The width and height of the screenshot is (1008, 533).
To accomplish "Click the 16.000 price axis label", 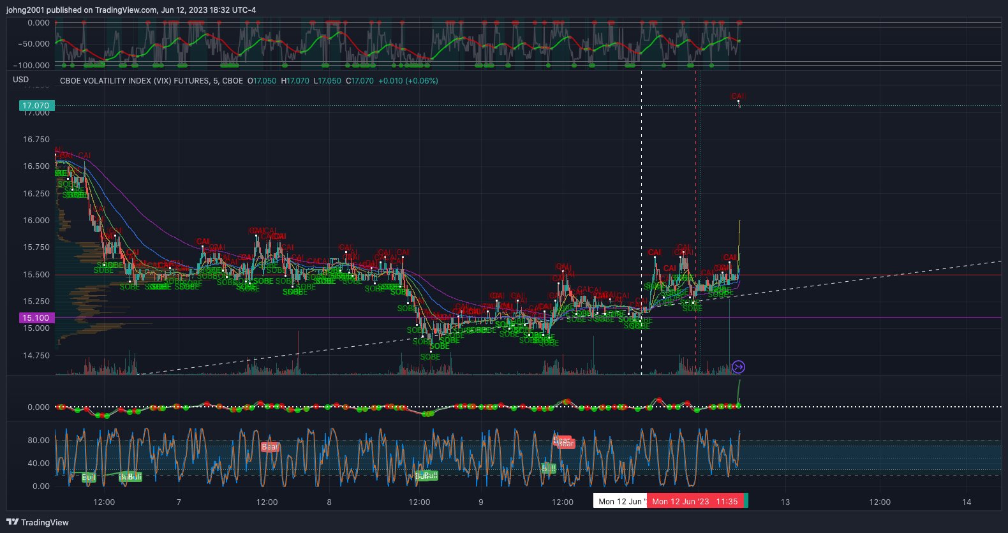I will click(36, 221).
